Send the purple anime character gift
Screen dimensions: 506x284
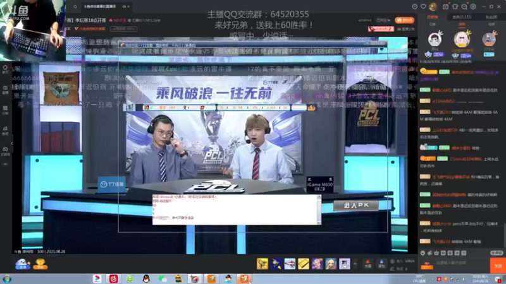tap(318, 264)
